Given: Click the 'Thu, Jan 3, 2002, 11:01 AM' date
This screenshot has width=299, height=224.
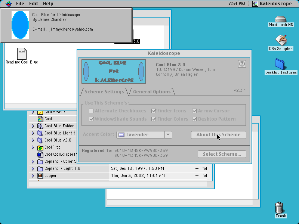Looking at the screenshot, I should (138, 175).
